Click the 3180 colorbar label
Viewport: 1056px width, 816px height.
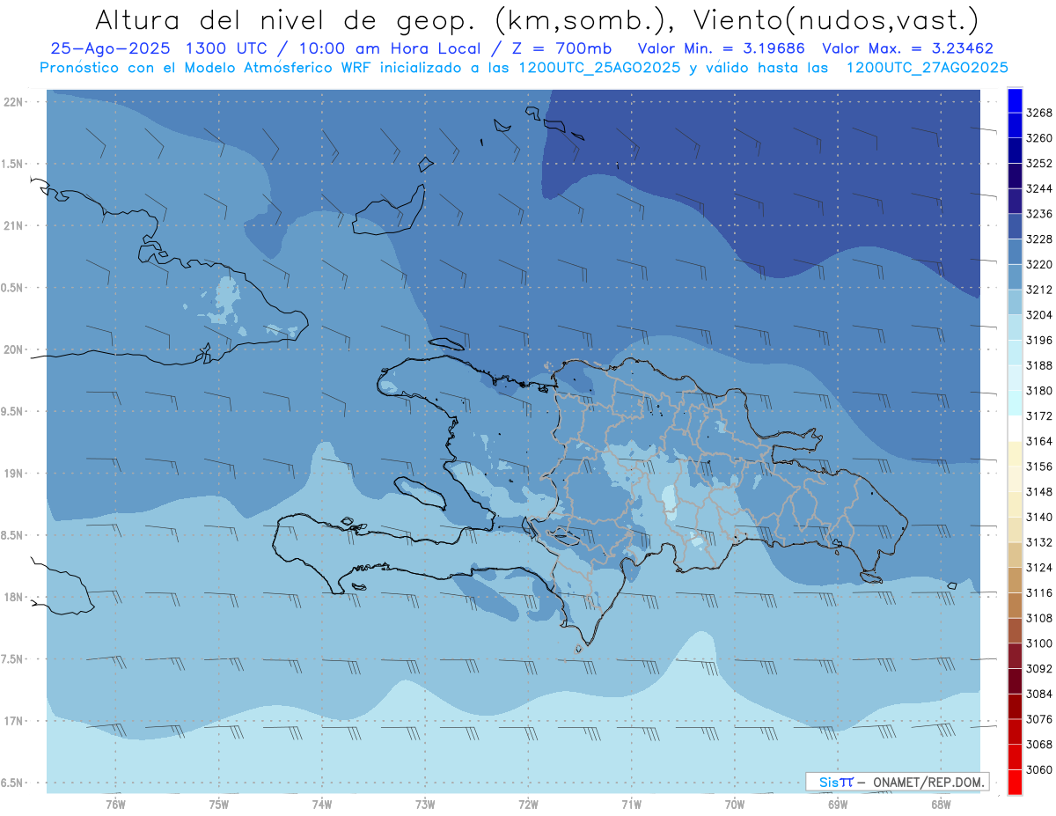[1039, 391]
